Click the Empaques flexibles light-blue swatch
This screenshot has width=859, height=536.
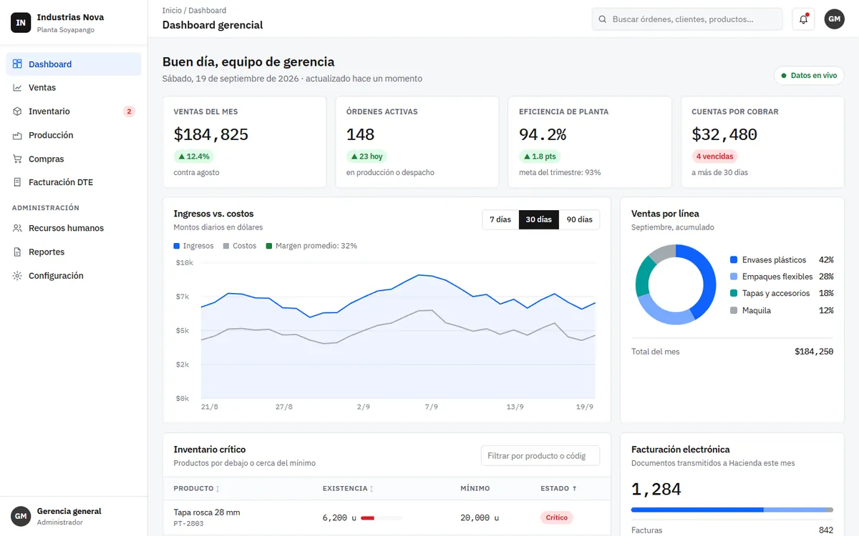(734, 277)
